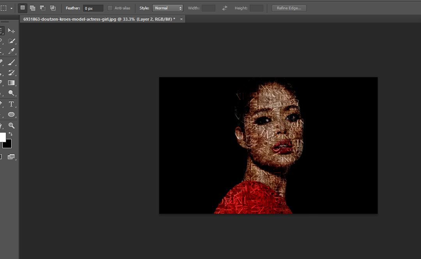Viewport: 421px width, 259px height.
Task: Activate the Gradient tool
Action: [x=11, y=83]
